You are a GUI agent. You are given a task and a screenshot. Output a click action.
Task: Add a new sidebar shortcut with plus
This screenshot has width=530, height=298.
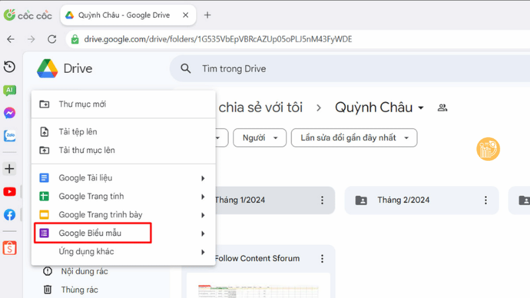coord(9,169)
